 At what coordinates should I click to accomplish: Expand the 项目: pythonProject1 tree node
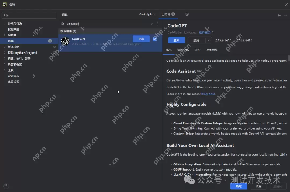5,53
